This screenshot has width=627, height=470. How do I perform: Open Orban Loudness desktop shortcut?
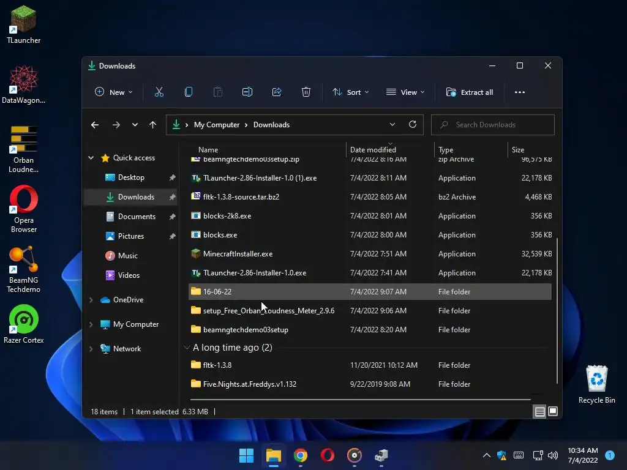pos(24,149)
